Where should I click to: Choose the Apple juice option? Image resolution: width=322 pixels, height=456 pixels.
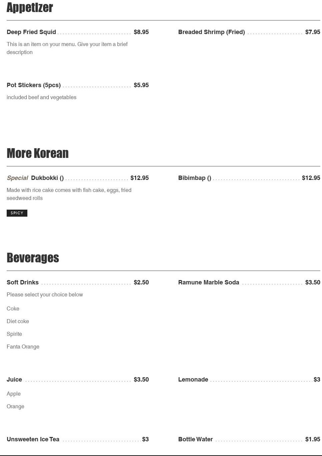click(x=14, y=394)
